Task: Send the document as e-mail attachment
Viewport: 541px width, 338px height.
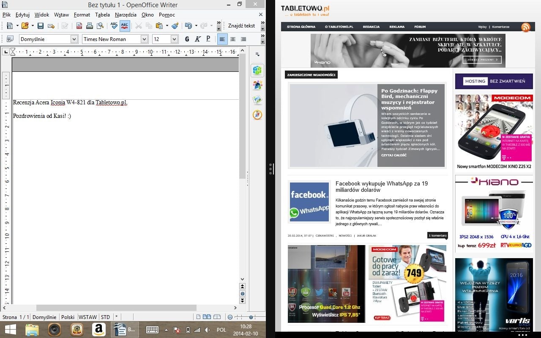Action: coord(51,26)
